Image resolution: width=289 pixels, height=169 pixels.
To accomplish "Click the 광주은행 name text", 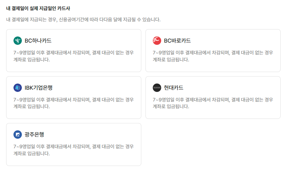I will click(34, 134).
